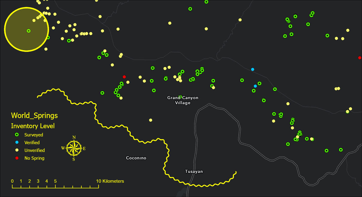Click the Tusayan map label
362x197 pixels.
point(194,171)
